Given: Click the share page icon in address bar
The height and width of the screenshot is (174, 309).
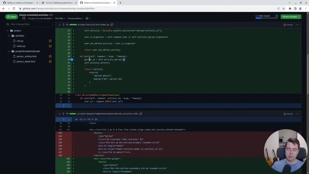Looking at the screenshot, I should 278,9.
